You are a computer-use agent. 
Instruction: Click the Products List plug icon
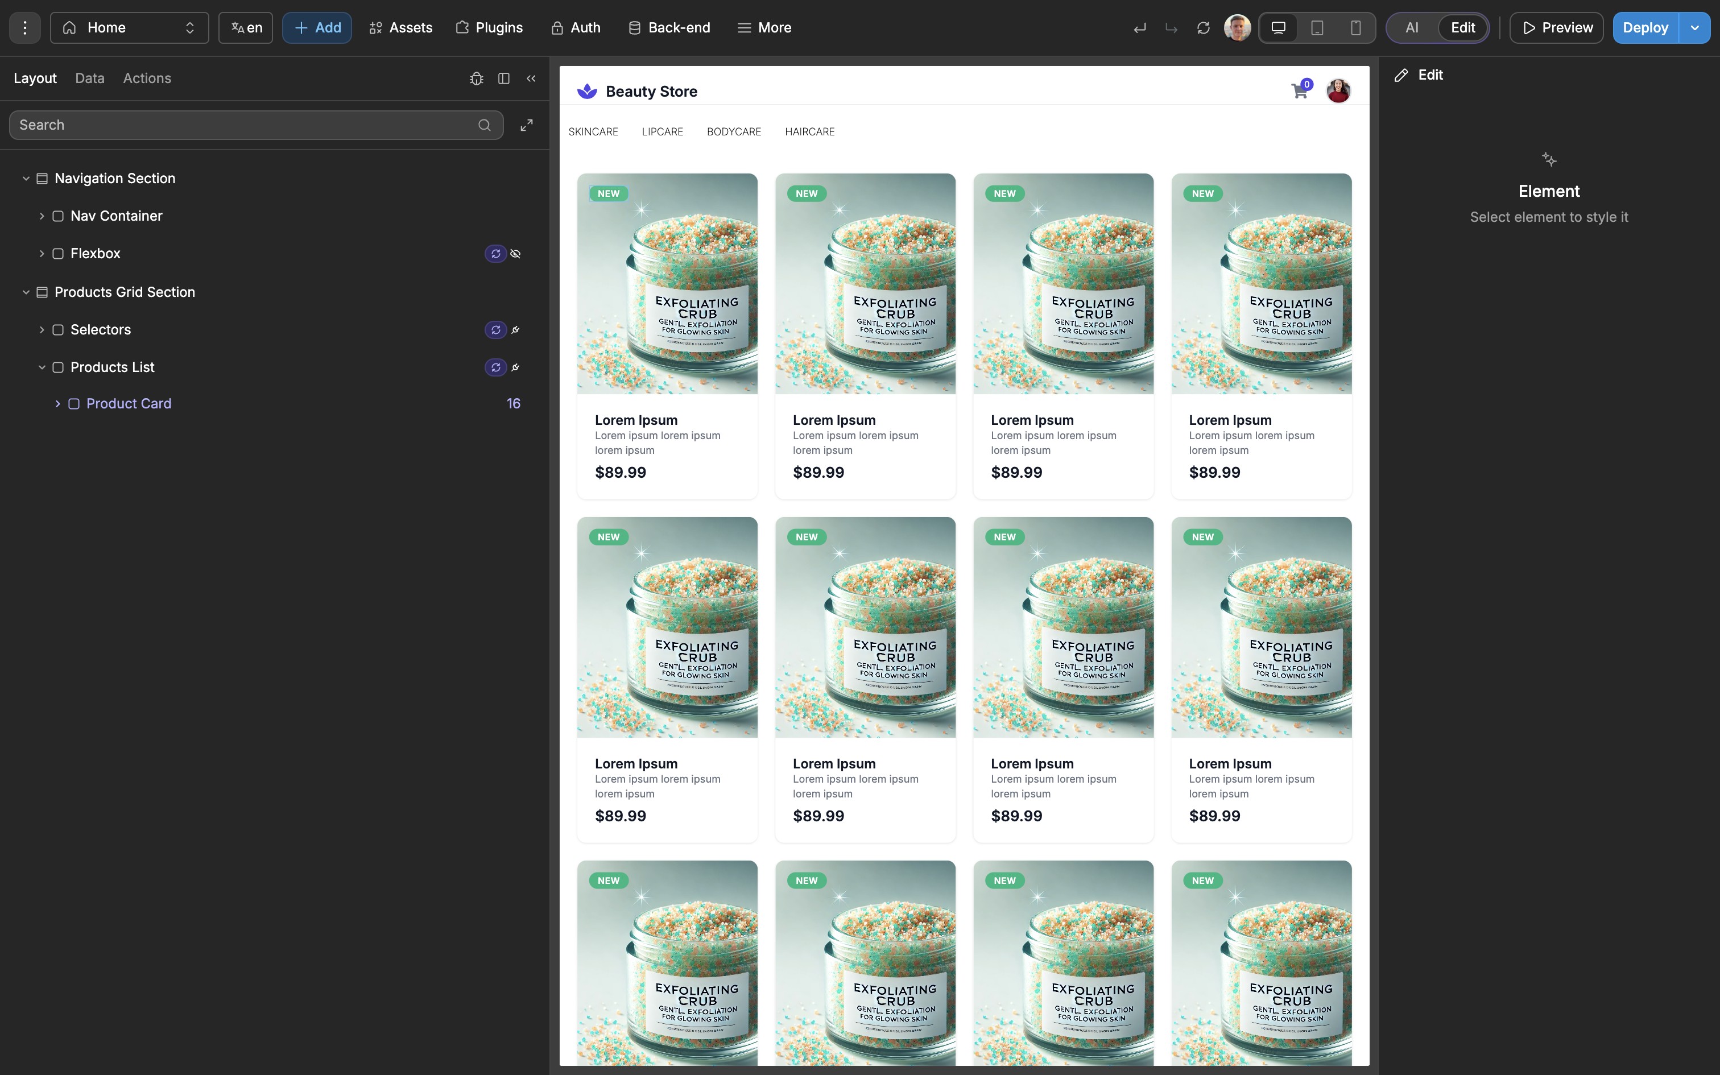[516, 367]
